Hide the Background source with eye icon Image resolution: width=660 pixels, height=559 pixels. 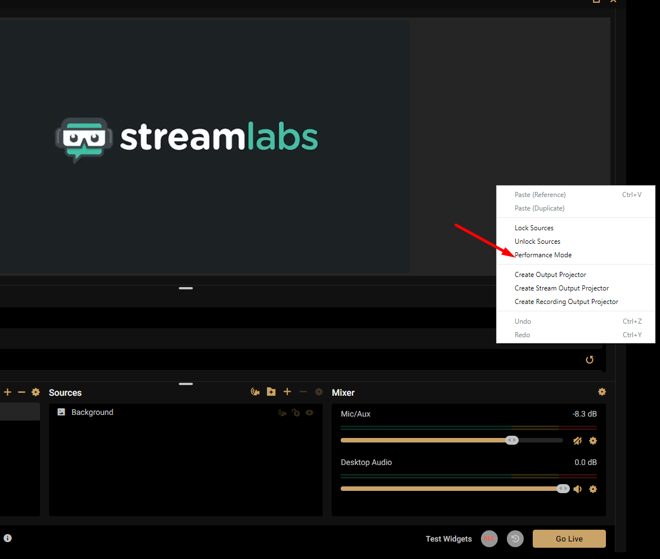click(x=309, y=413)
